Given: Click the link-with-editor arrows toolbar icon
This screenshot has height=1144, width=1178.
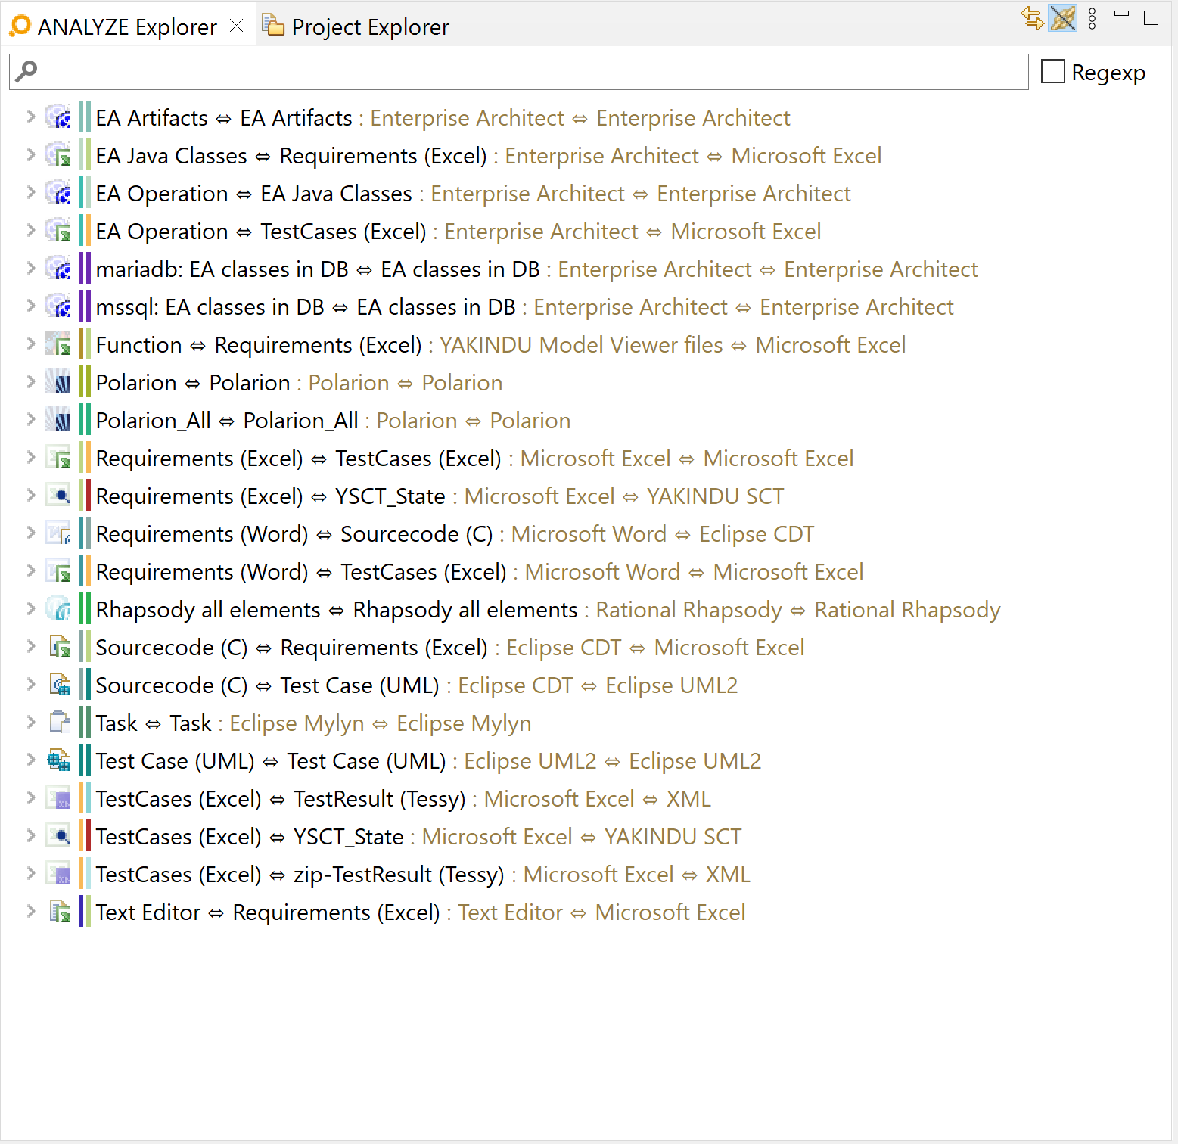Looking at the screenshot, I should [x=1033, y=17].
